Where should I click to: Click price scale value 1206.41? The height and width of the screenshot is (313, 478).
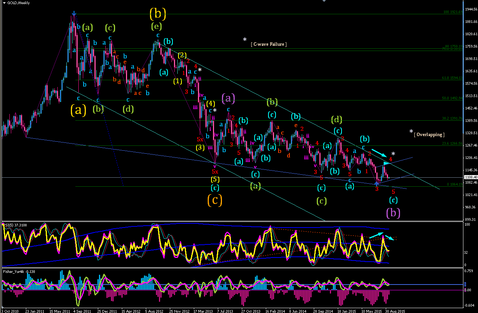[x=471, y=158]
